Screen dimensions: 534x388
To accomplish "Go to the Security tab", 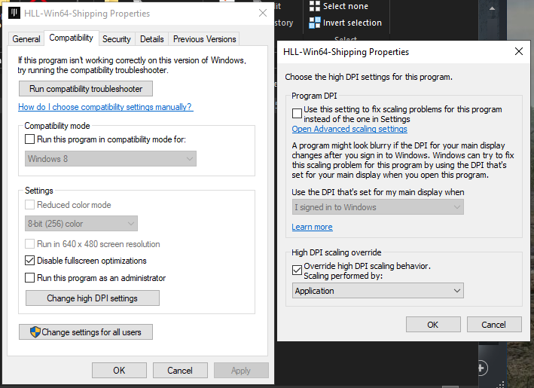I will 117,39.
